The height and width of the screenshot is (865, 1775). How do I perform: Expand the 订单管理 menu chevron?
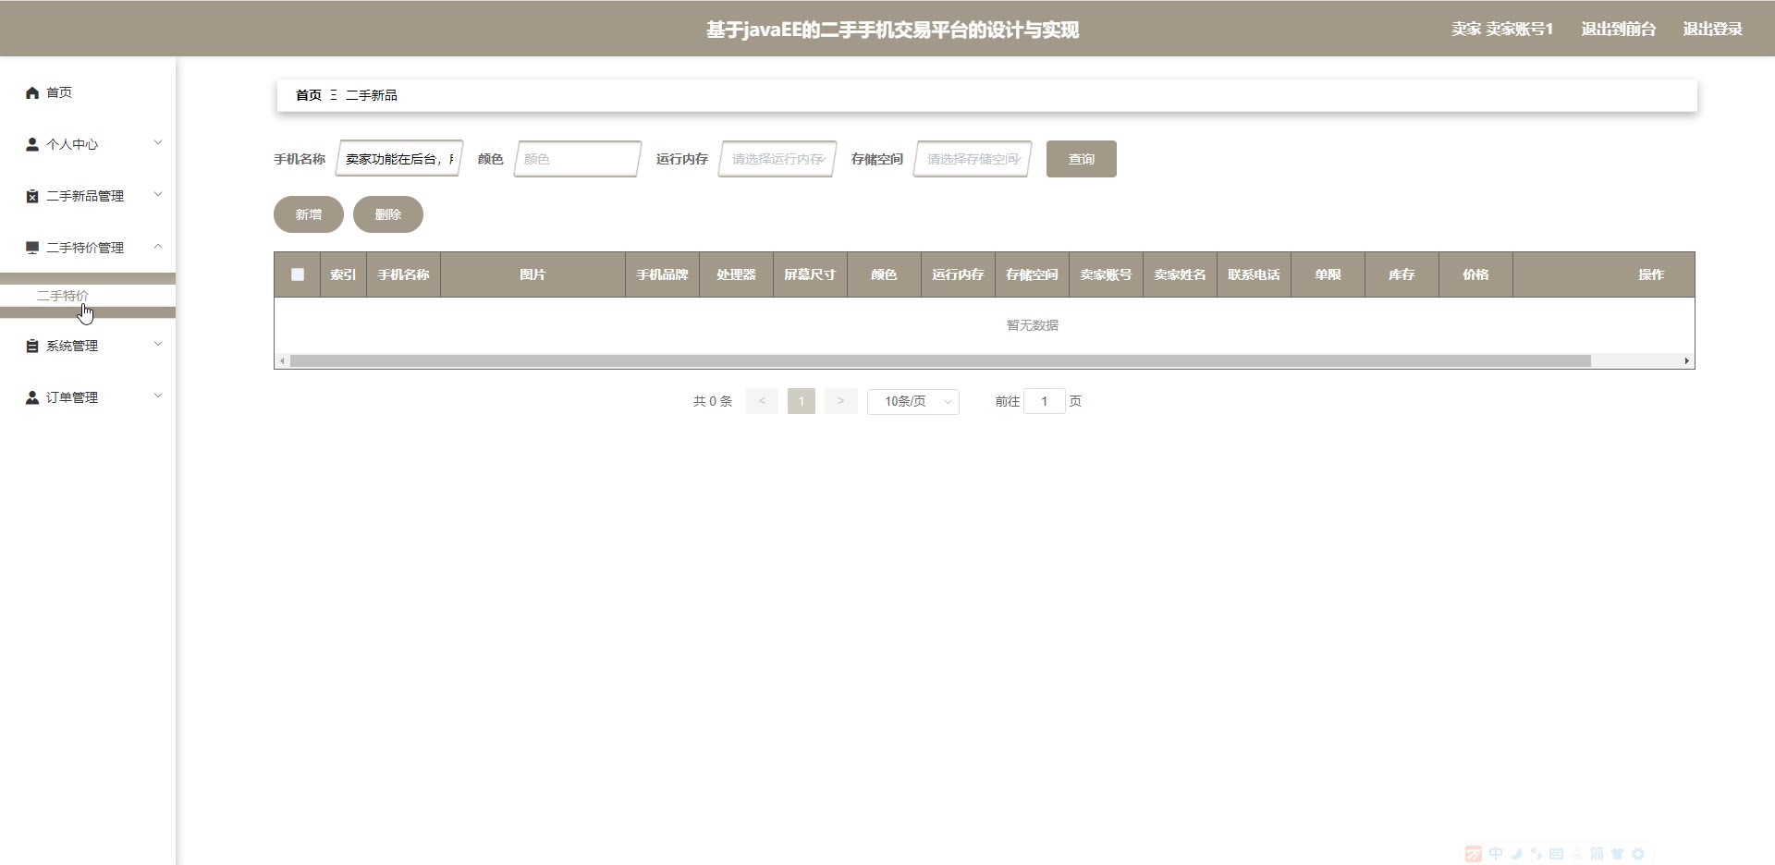[158, 396]
